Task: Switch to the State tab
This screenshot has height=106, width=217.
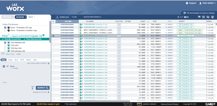Action: click(x=3, y=60)
